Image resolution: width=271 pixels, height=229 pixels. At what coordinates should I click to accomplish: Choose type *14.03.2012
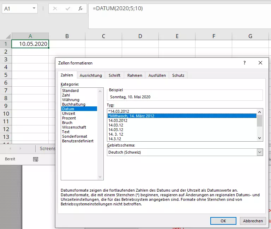182,111
